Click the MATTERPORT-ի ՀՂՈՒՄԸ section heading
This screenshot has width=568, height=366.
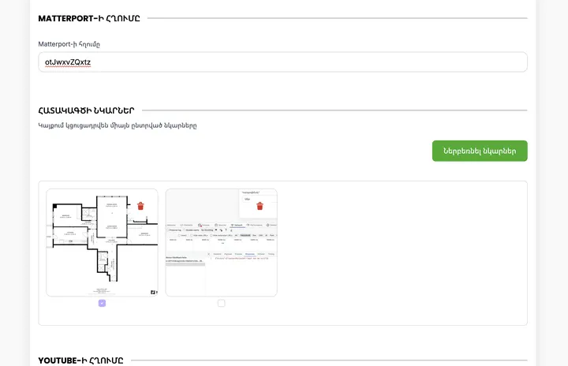89,18
